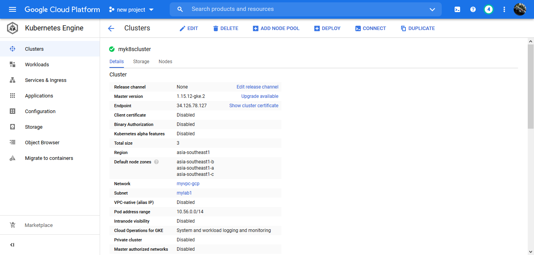Click the Kubernetes Engine hexagon logo
This screenshot has height=255, width=534.
coord(13,28)
